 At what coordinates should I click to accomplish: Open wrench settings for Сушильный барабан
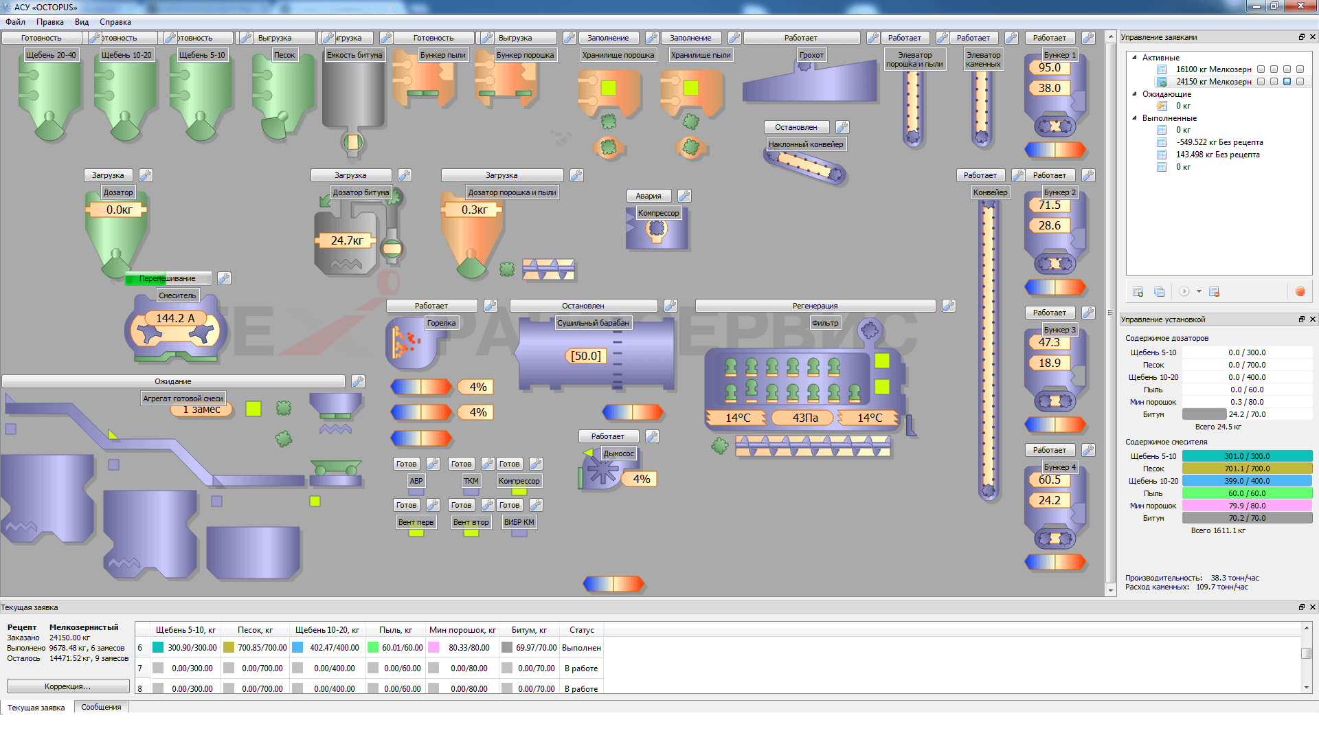click(670, 306)
